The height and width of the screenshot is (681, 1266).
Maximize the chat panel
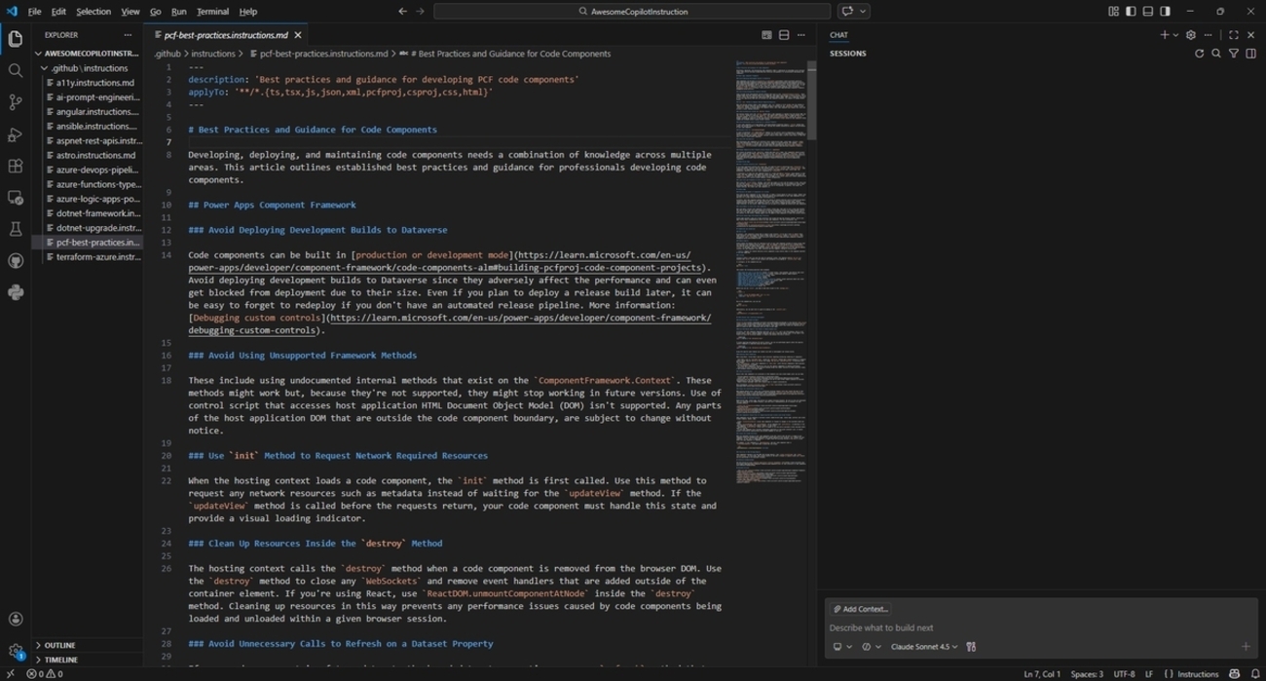(x=1234, y=35)
